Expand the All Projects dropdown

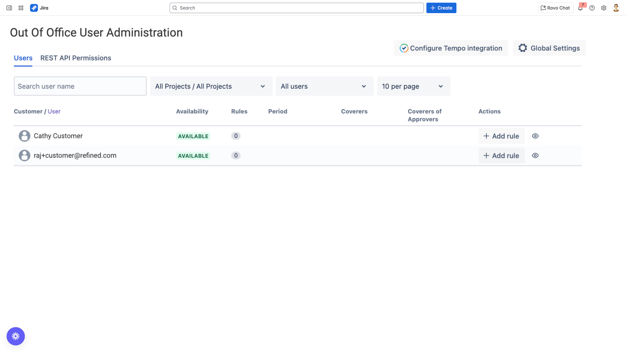pyautogui.click(x=211, y=86)
